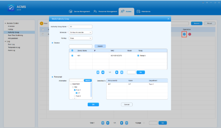Go to the next page of the device list
This screenshot has width=221, height=128.
click(x=117, y=72)
